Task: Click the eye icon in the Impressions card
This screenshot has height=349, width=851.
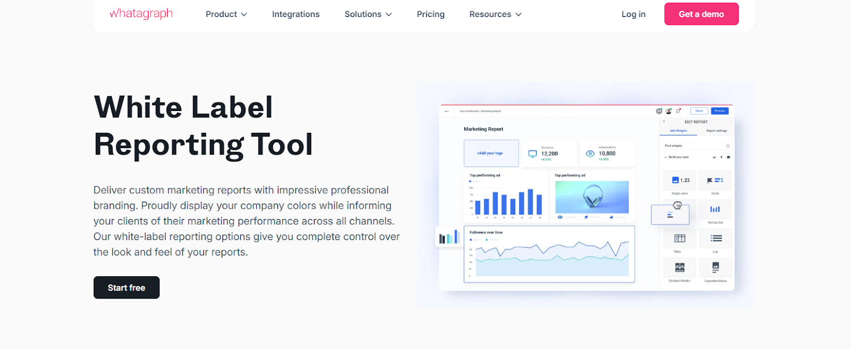Action: pyautogui.click(x=590, y=154)
